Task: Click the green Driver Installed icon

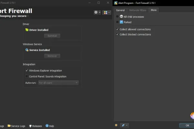Action: [27, 30]
